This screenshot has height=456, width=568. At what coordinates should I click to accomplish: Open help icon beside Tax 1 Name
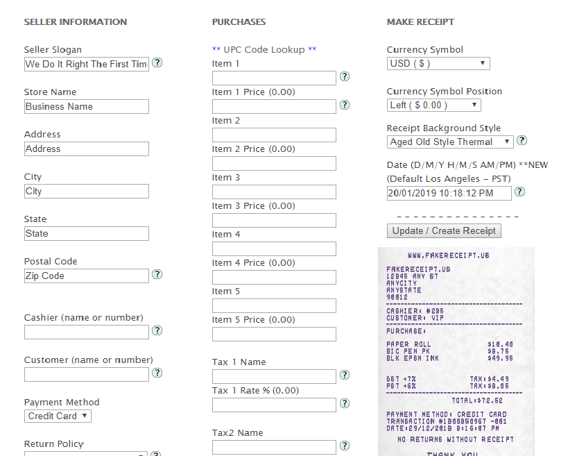point(345,375)
